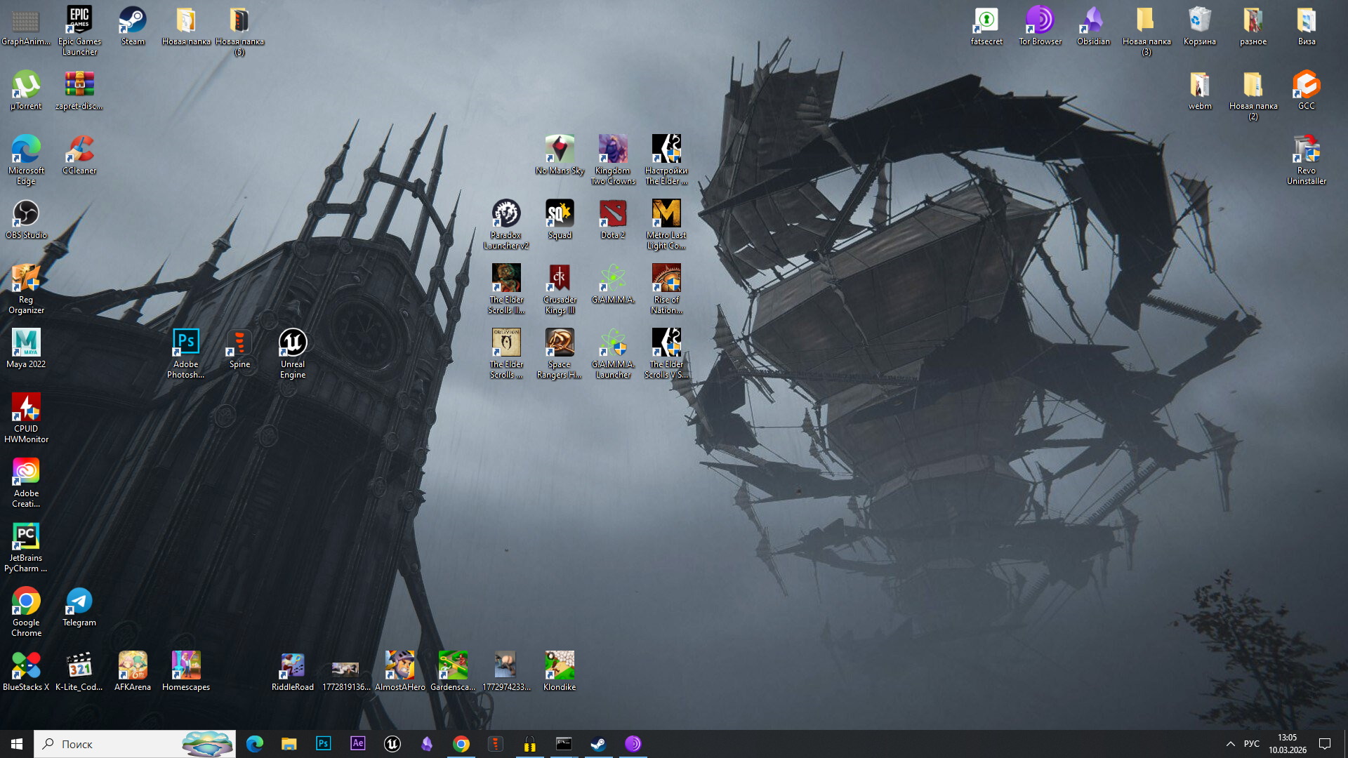Open After Effects from the taskbar
Viewport: 1348px width, 758px height.
[x=358, y=743]
